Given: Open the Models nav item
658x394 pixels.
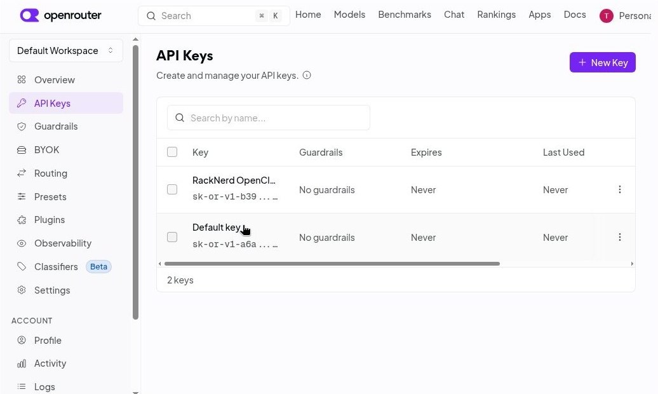Looking at the screenshot, I should 349,14.
